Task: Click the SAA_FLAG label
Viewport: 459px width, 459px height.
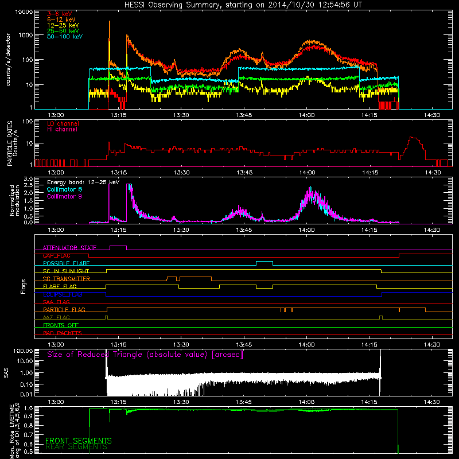Action: click(x=56, y=302)
